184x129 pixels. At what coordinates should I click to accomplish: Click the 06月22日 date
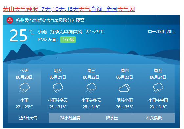coord(91,77)
